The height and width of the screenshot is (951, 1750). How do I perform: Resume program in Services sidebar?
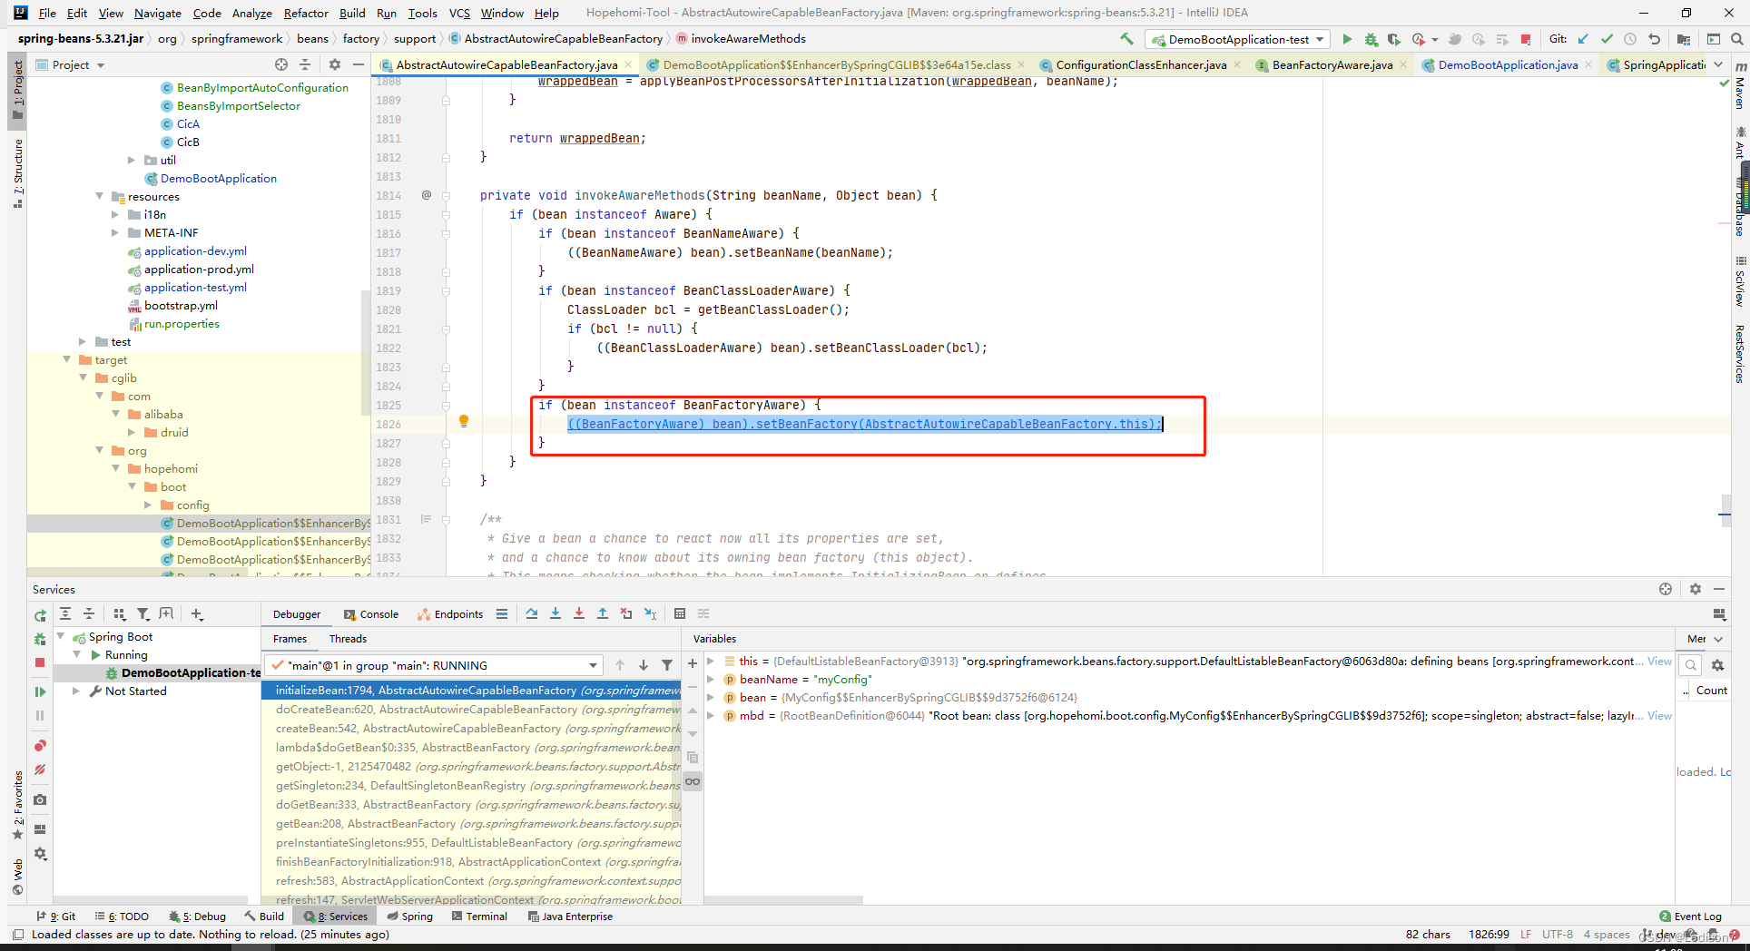tap(40, 691)
